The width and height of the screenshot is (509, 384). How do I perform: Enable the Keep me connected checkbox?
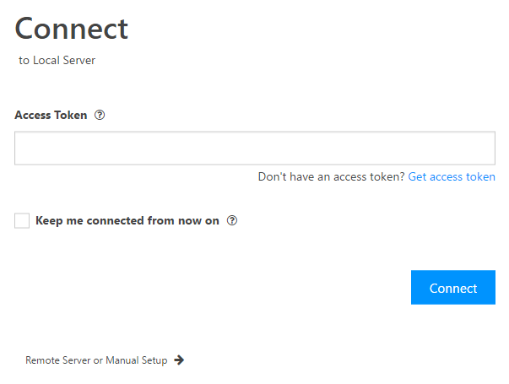tap(22, 221)
